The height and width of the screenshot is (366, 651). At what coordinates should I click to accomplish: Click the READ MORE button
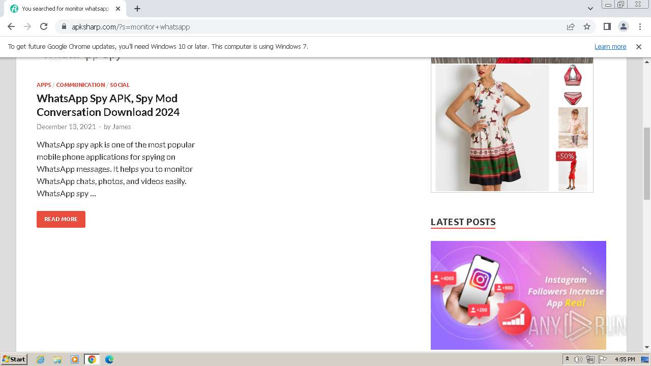pos(61,219)
